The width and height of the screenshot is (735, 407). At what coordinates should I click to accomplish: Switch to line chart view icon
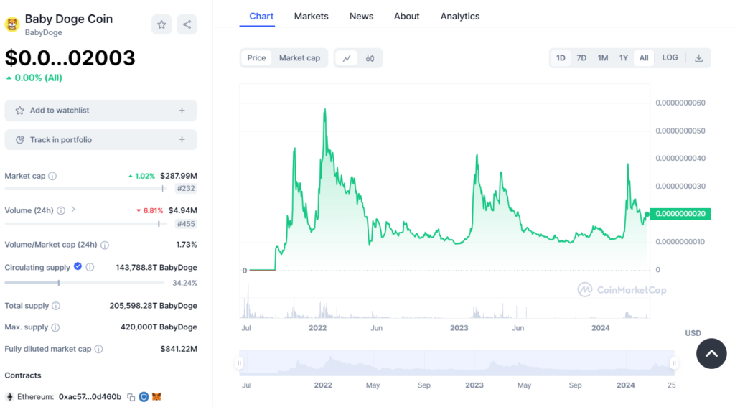pos(346,58)
